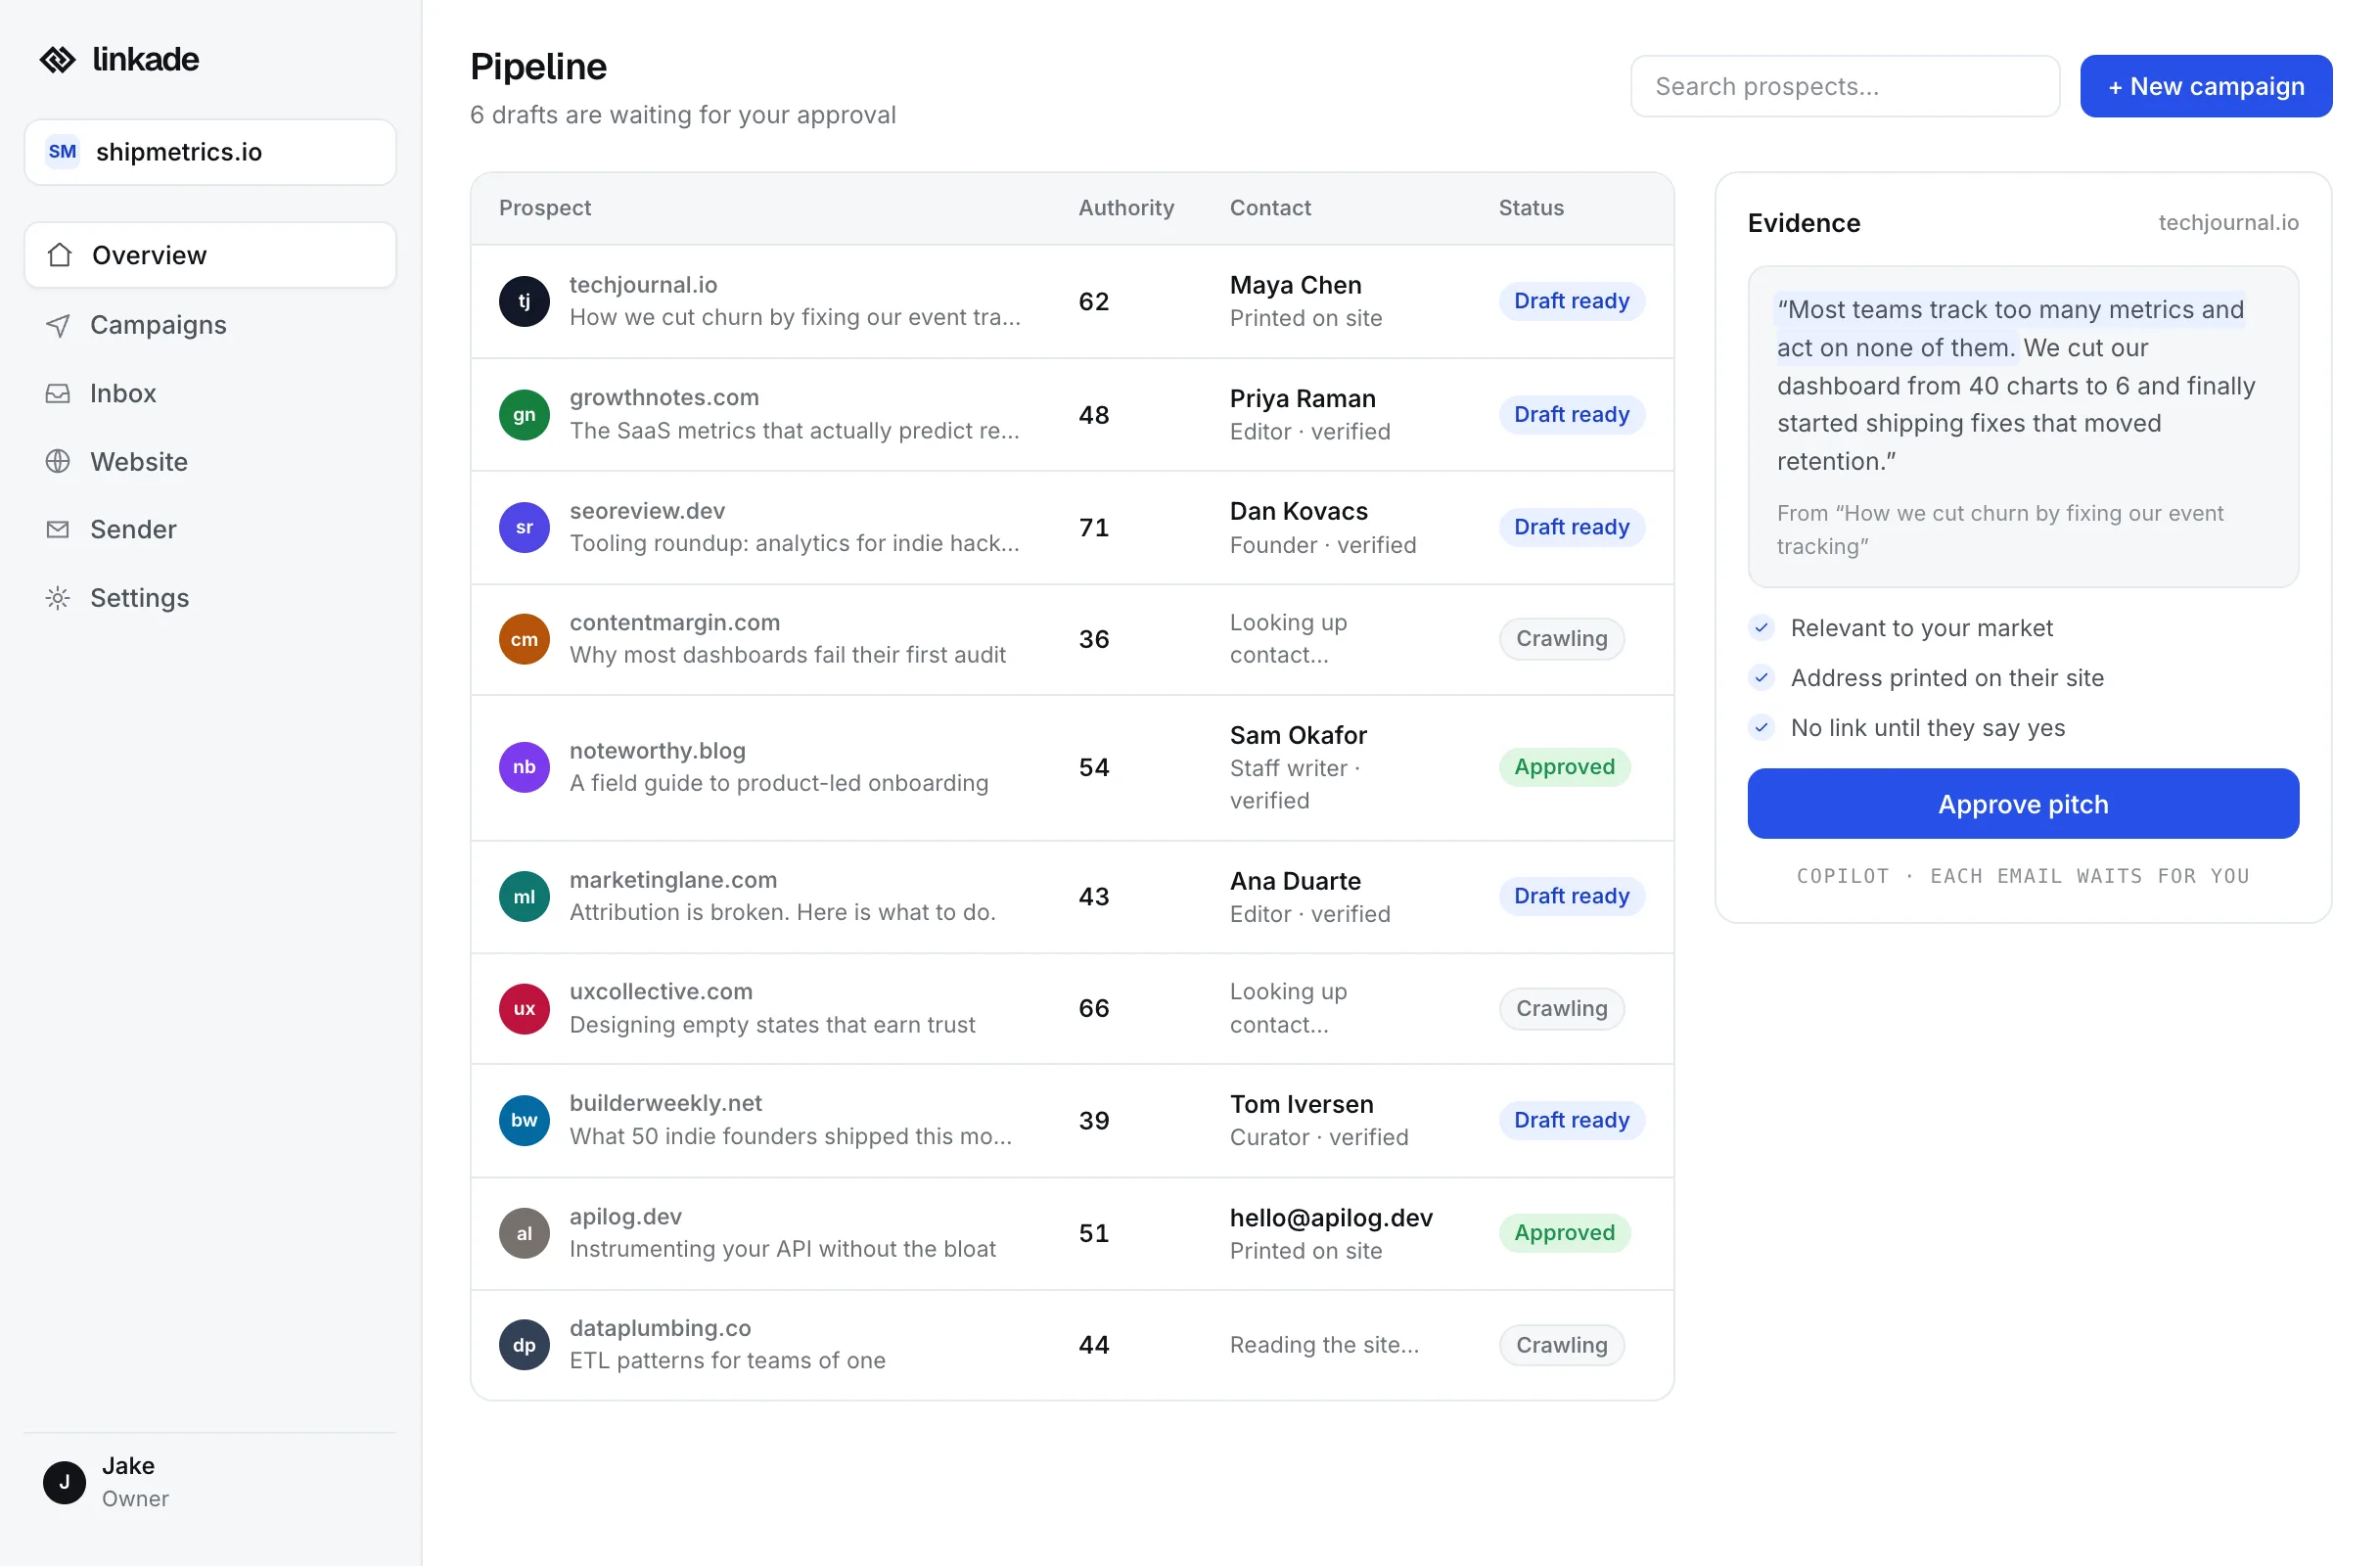Select the Sender nav label
Screen dimensions: 2380x1566
[x=133, y=529]
